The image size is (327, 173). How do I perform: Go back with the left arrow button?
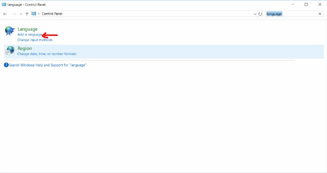[5, 14]
